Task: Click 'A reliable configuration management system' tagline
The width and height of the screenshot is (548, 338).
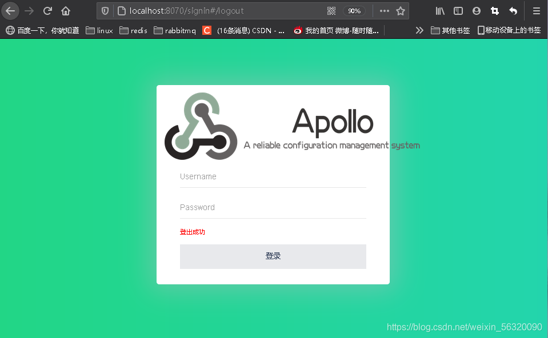Action: coord(331,145)
